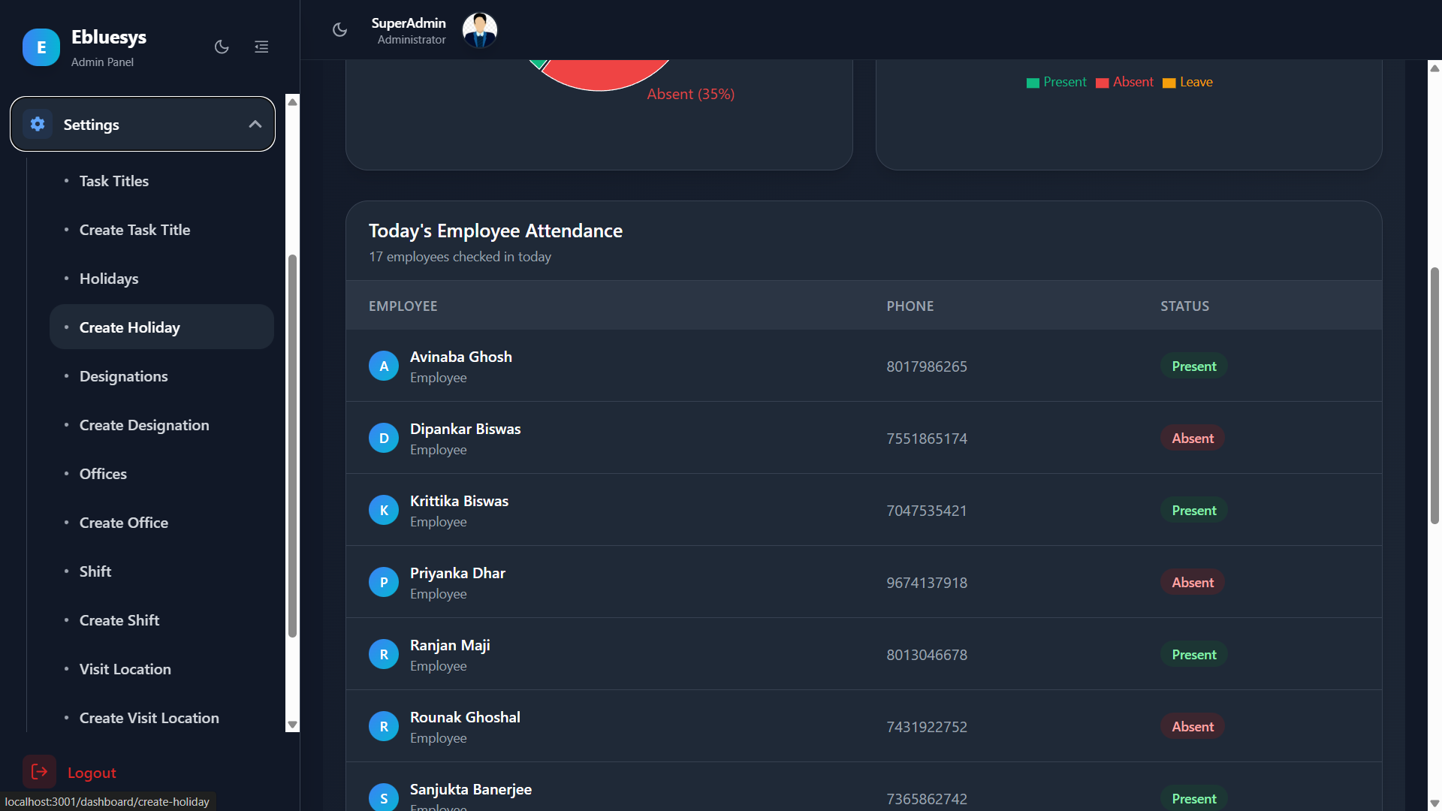Toggle theme moon icon in top bar
Screen dimensions: 1442x811
tap(339, 29)
